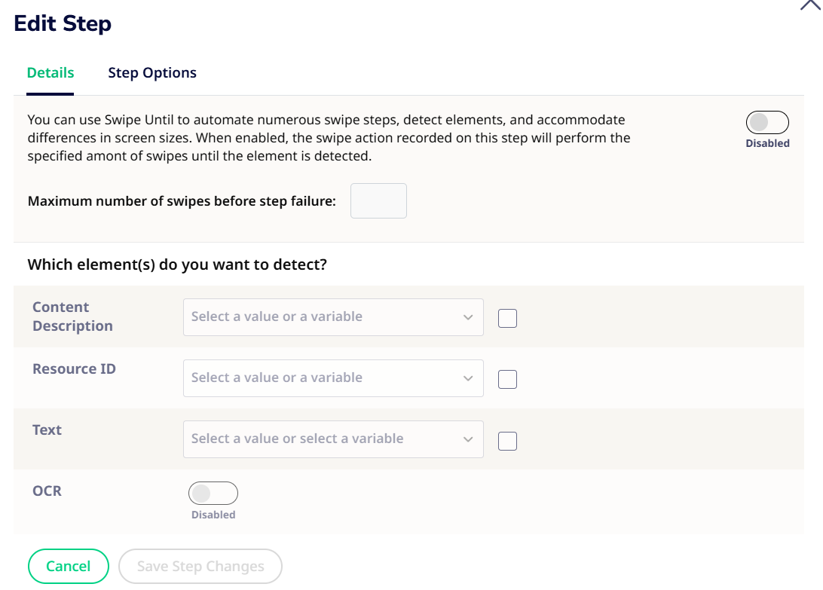This screenshot has width=823, height=590.
Task: Click the Cancel button
Action: [x=69, y=566]
